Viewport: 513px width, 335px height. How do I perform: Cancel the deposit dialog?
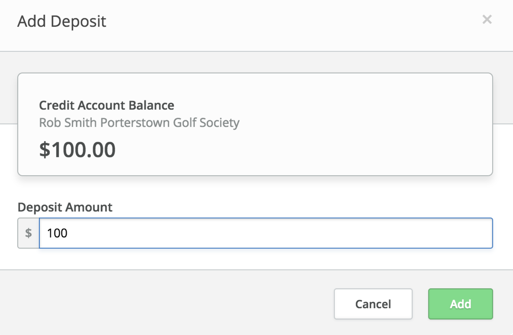tap(373, 304)
